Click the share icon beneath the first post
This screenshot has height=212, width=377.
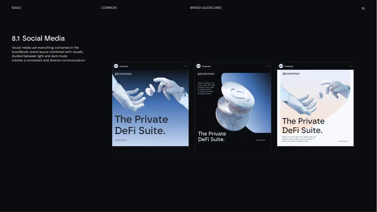(x=125, y=149)
